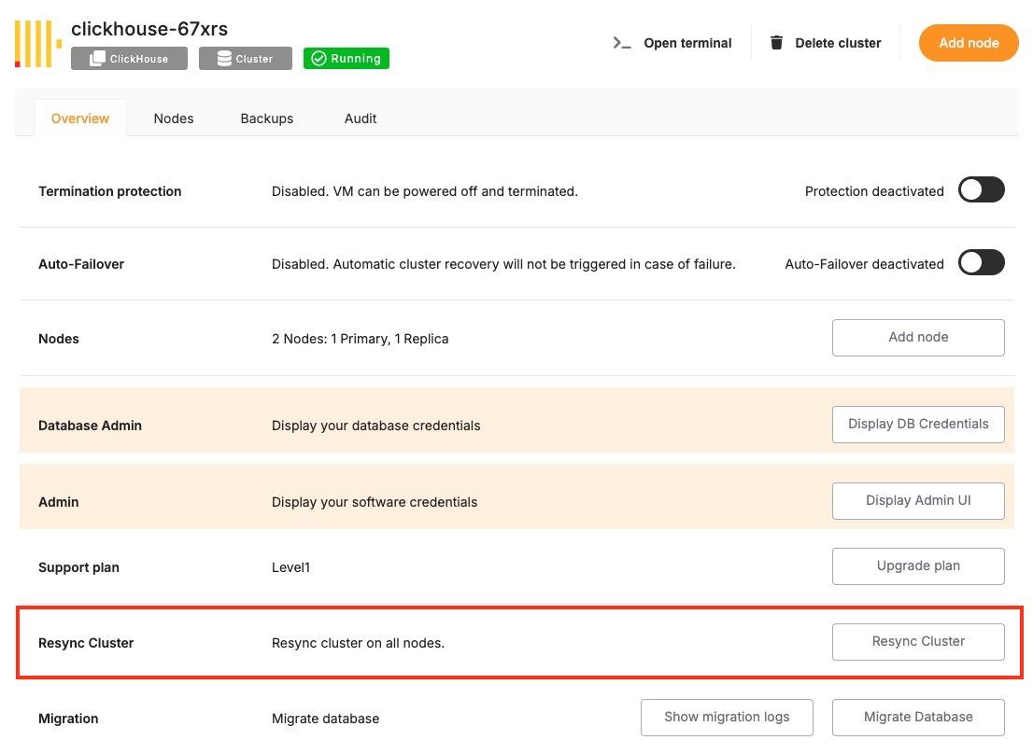
Task: Open the Display Admin UI button
Action: coord(918,501)
